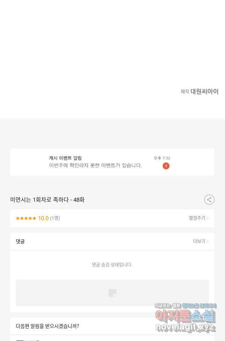Click the broken image icon in placeholder

point(113,293)
